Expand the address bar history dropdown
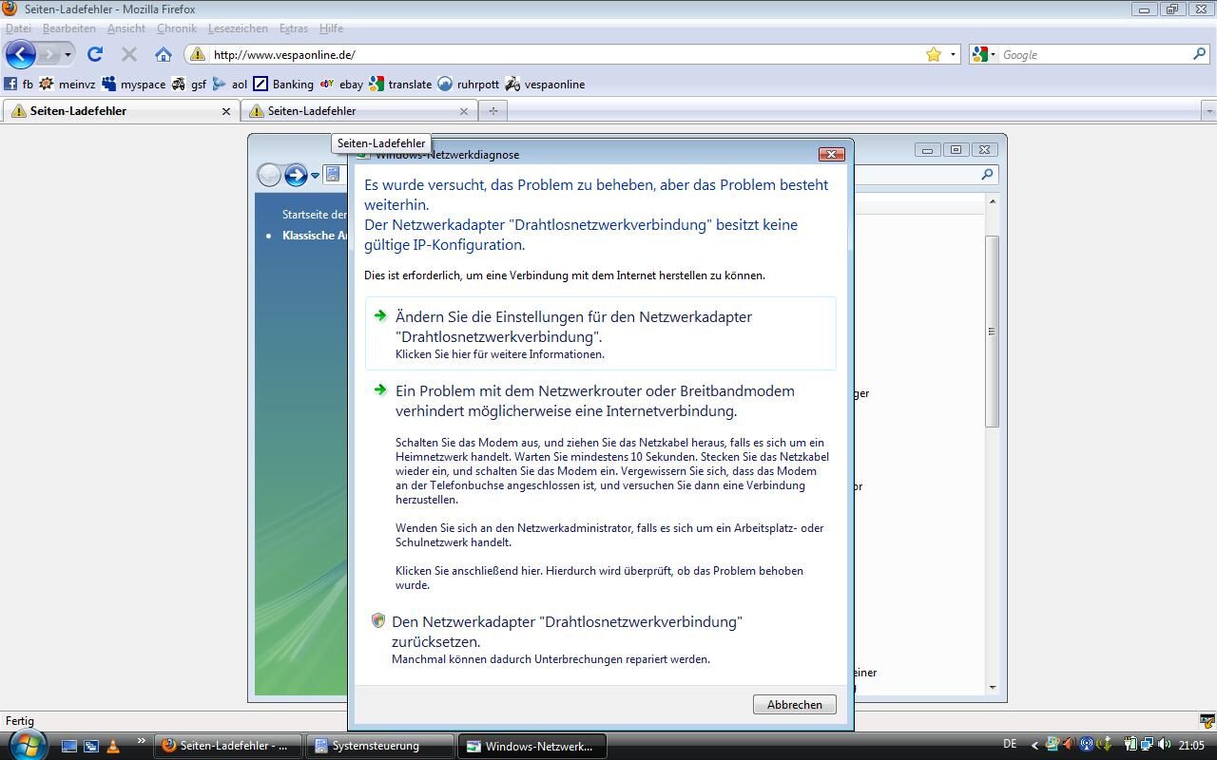Screen dimensions: 1217x760 coord(953,54)
